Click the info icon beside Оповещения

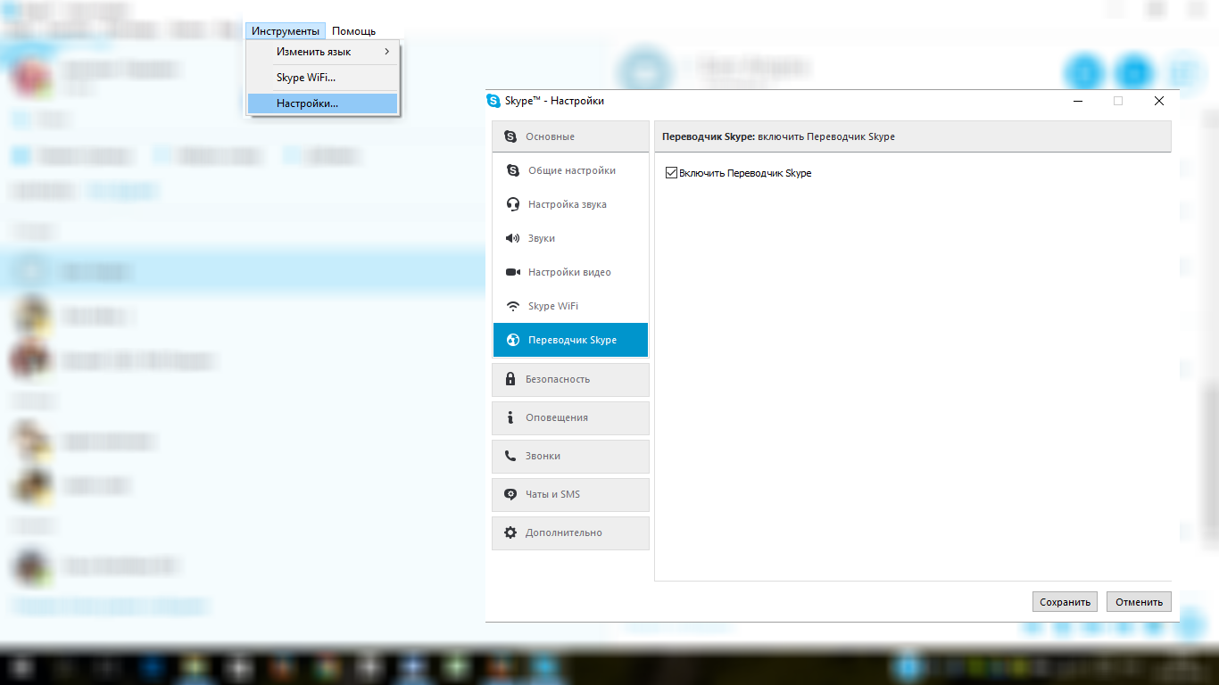point(510,417)
